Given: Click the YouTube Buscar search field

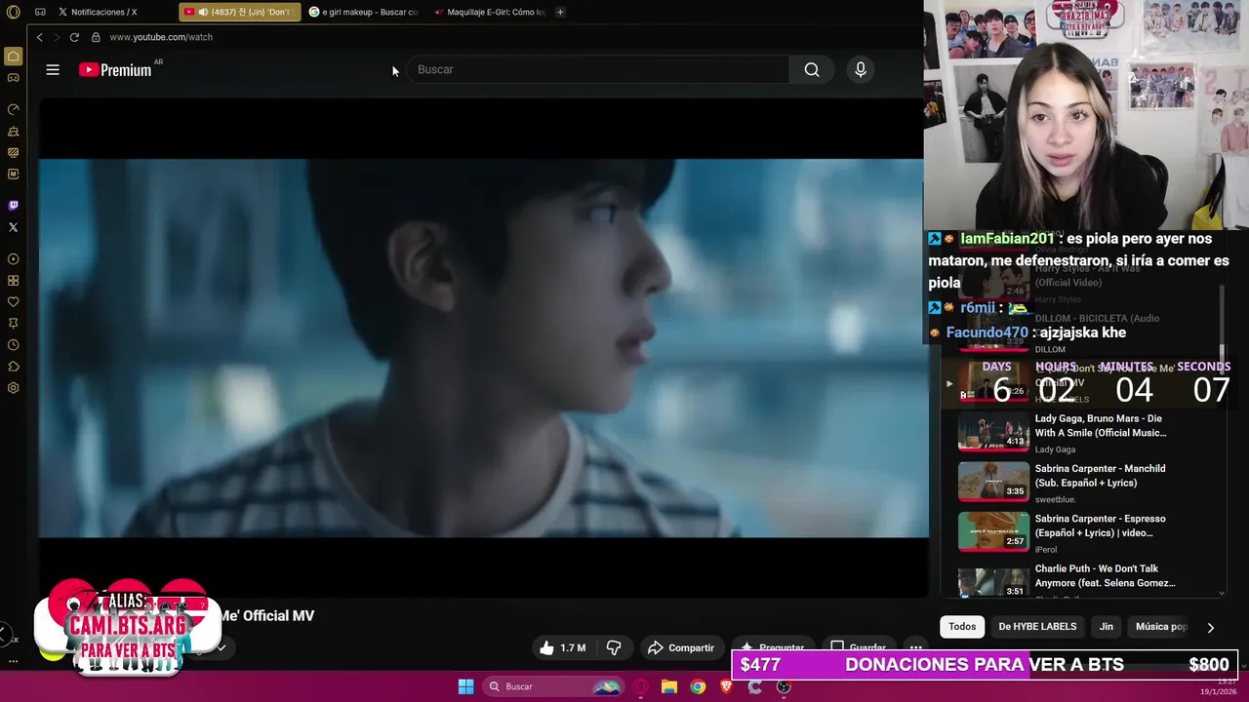Looking at the screenshot, I should click(597, 69).
